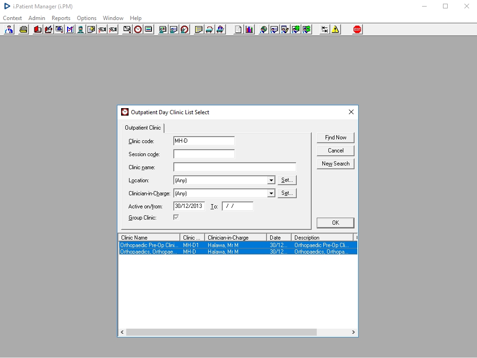
Task: Click the empty hospital bed toolbar icon
Action: point(209,29)
